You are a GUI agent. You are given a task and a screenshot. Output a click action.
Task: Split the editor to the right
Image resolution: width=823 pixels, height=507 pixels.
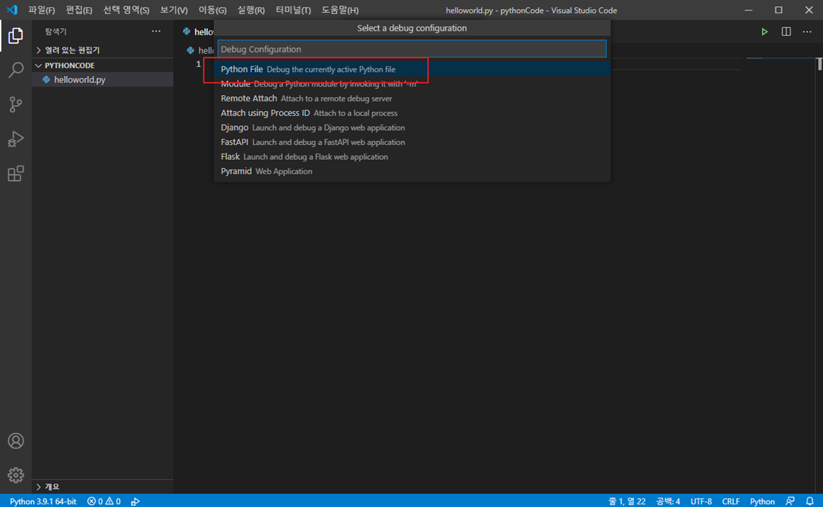click(x=786, y=32)
